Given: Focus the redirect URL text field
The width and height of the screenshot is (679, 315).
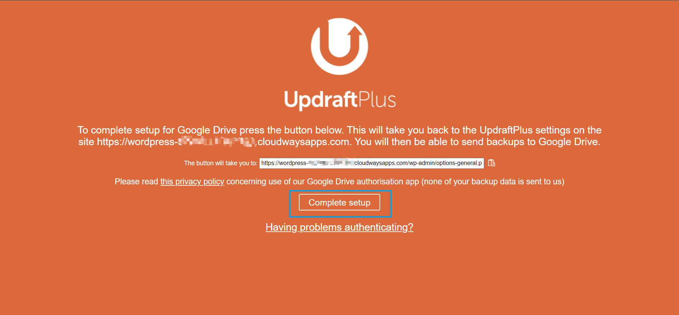Looking at the screenshot, I should point(372,163).
